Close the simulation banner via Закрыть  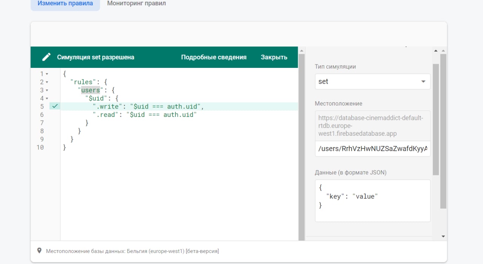pyautogui.click(x=274, y=57)
